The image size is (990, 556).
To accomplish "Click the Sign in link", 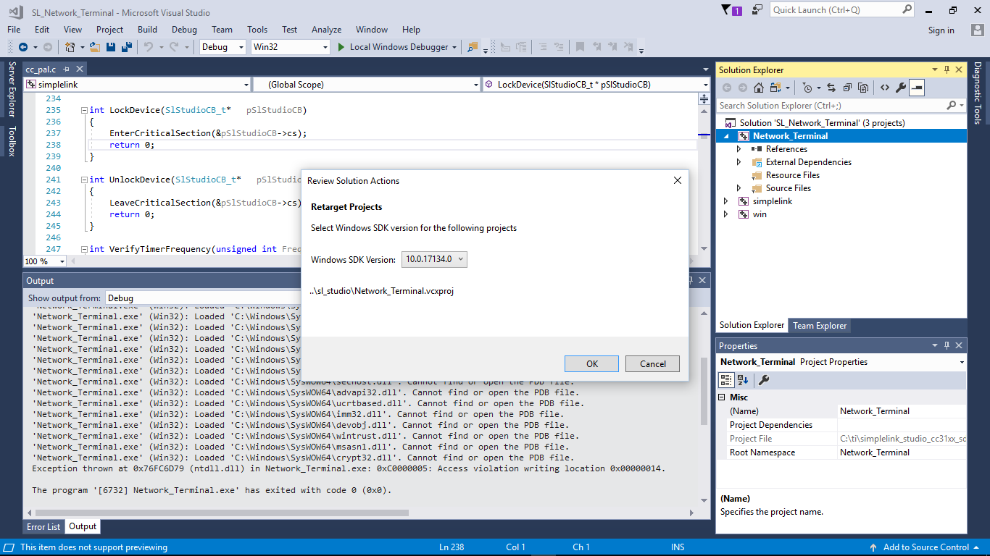I will tap(941, 30).
